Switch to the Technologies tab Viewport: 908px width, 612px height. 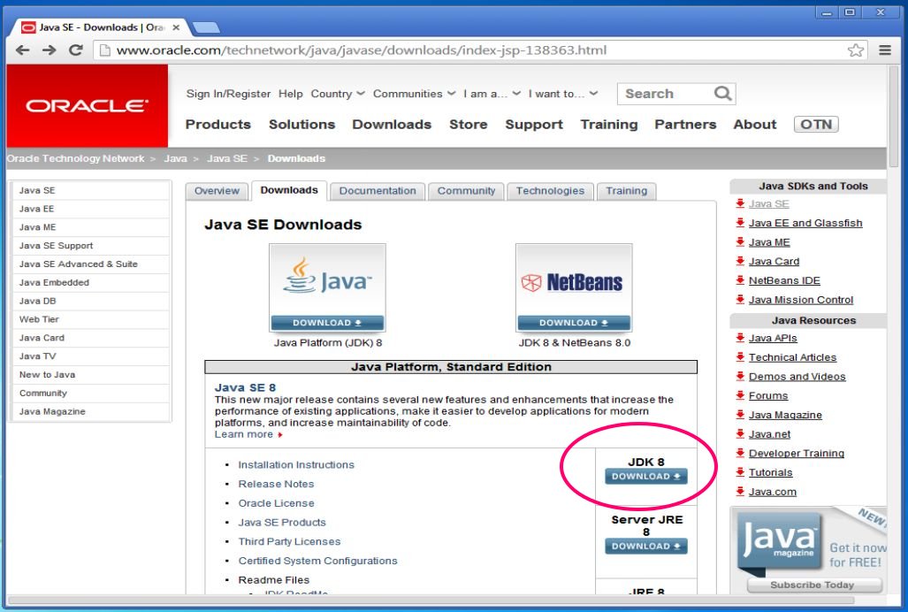point(550,191)
